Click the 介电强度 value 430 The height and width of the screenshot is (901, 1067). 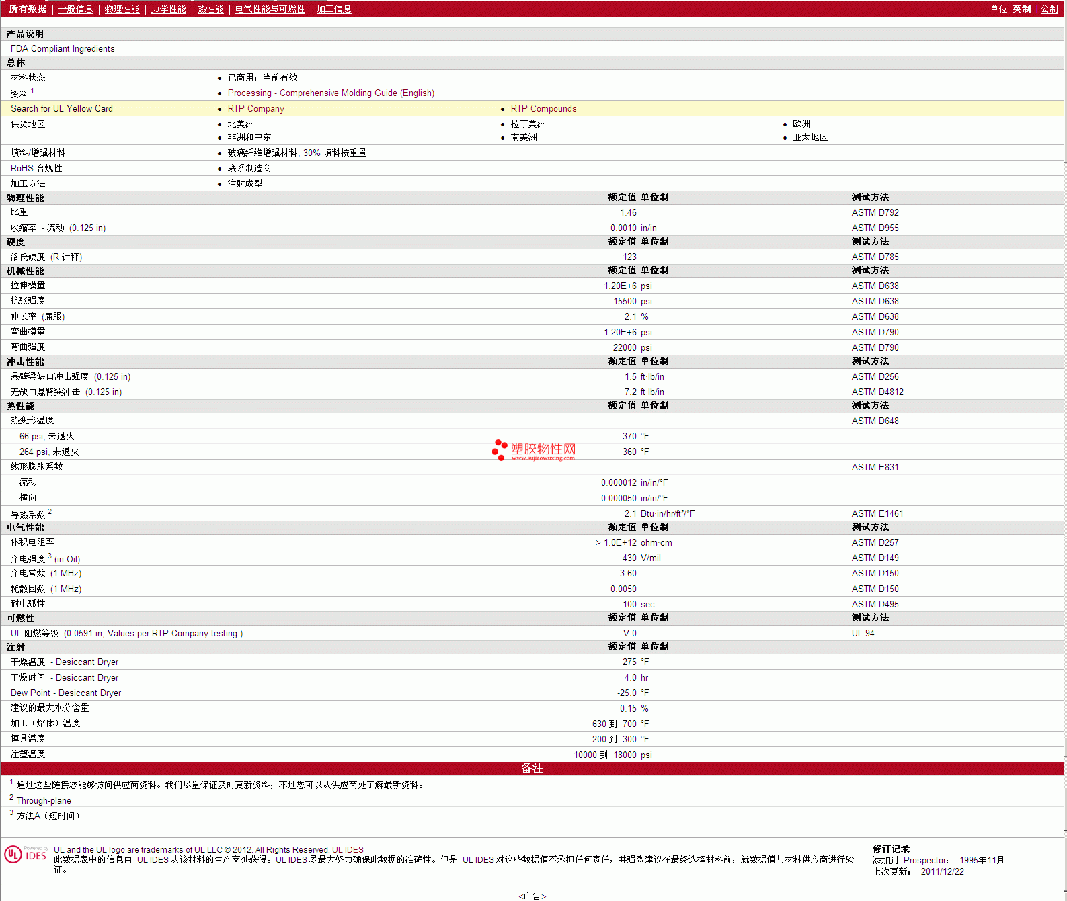629,558
